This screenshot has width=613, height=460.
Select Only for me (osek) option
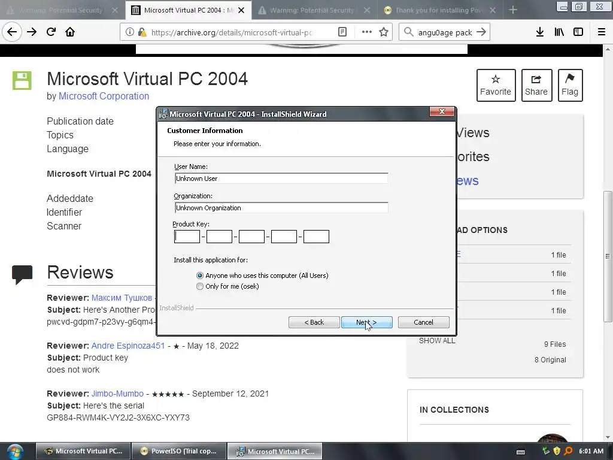point(200,286)
